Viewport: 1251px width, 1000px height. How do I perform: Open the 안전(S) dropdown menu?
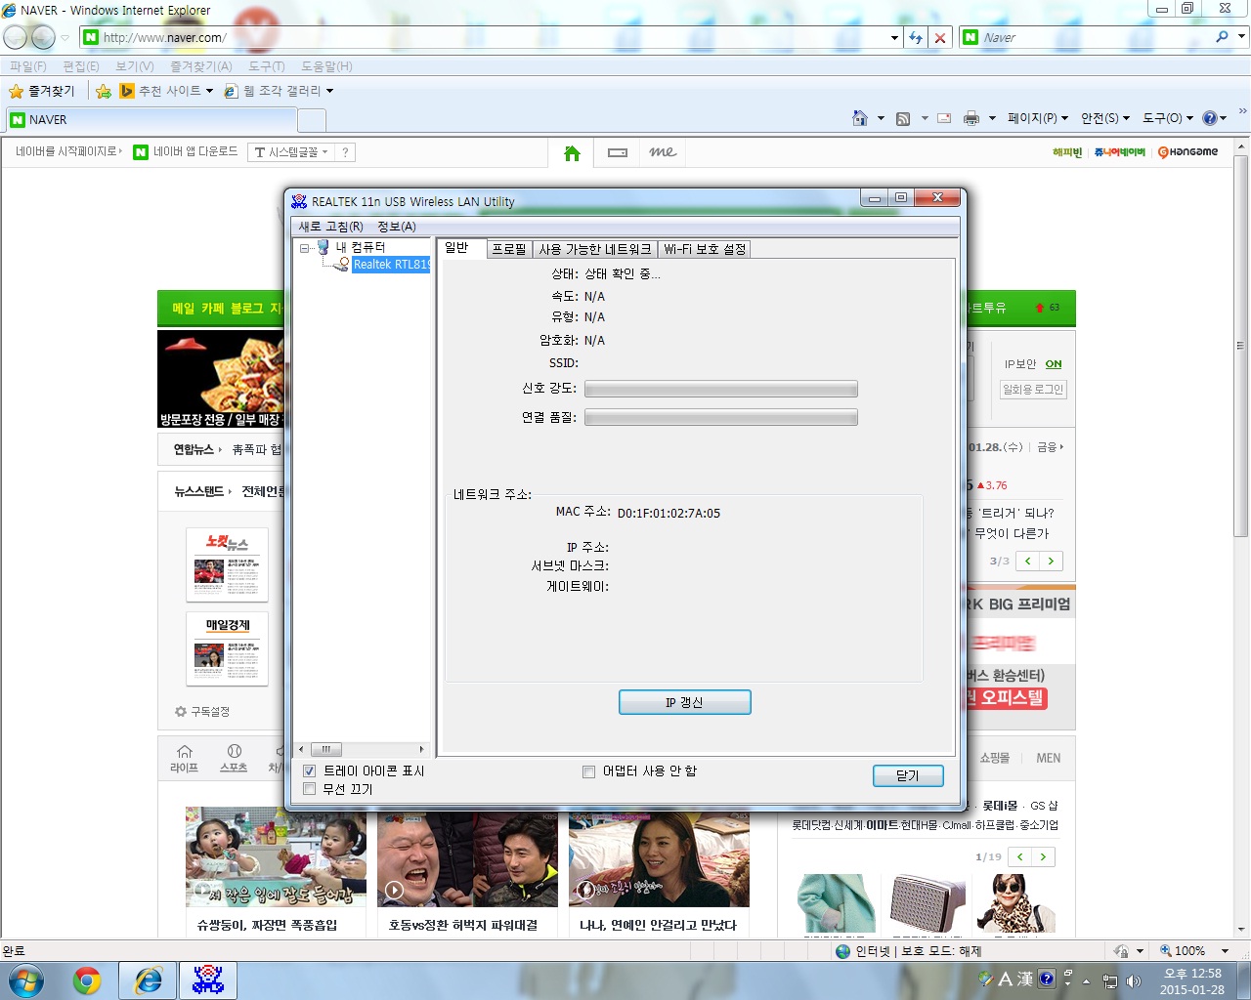1105,118
